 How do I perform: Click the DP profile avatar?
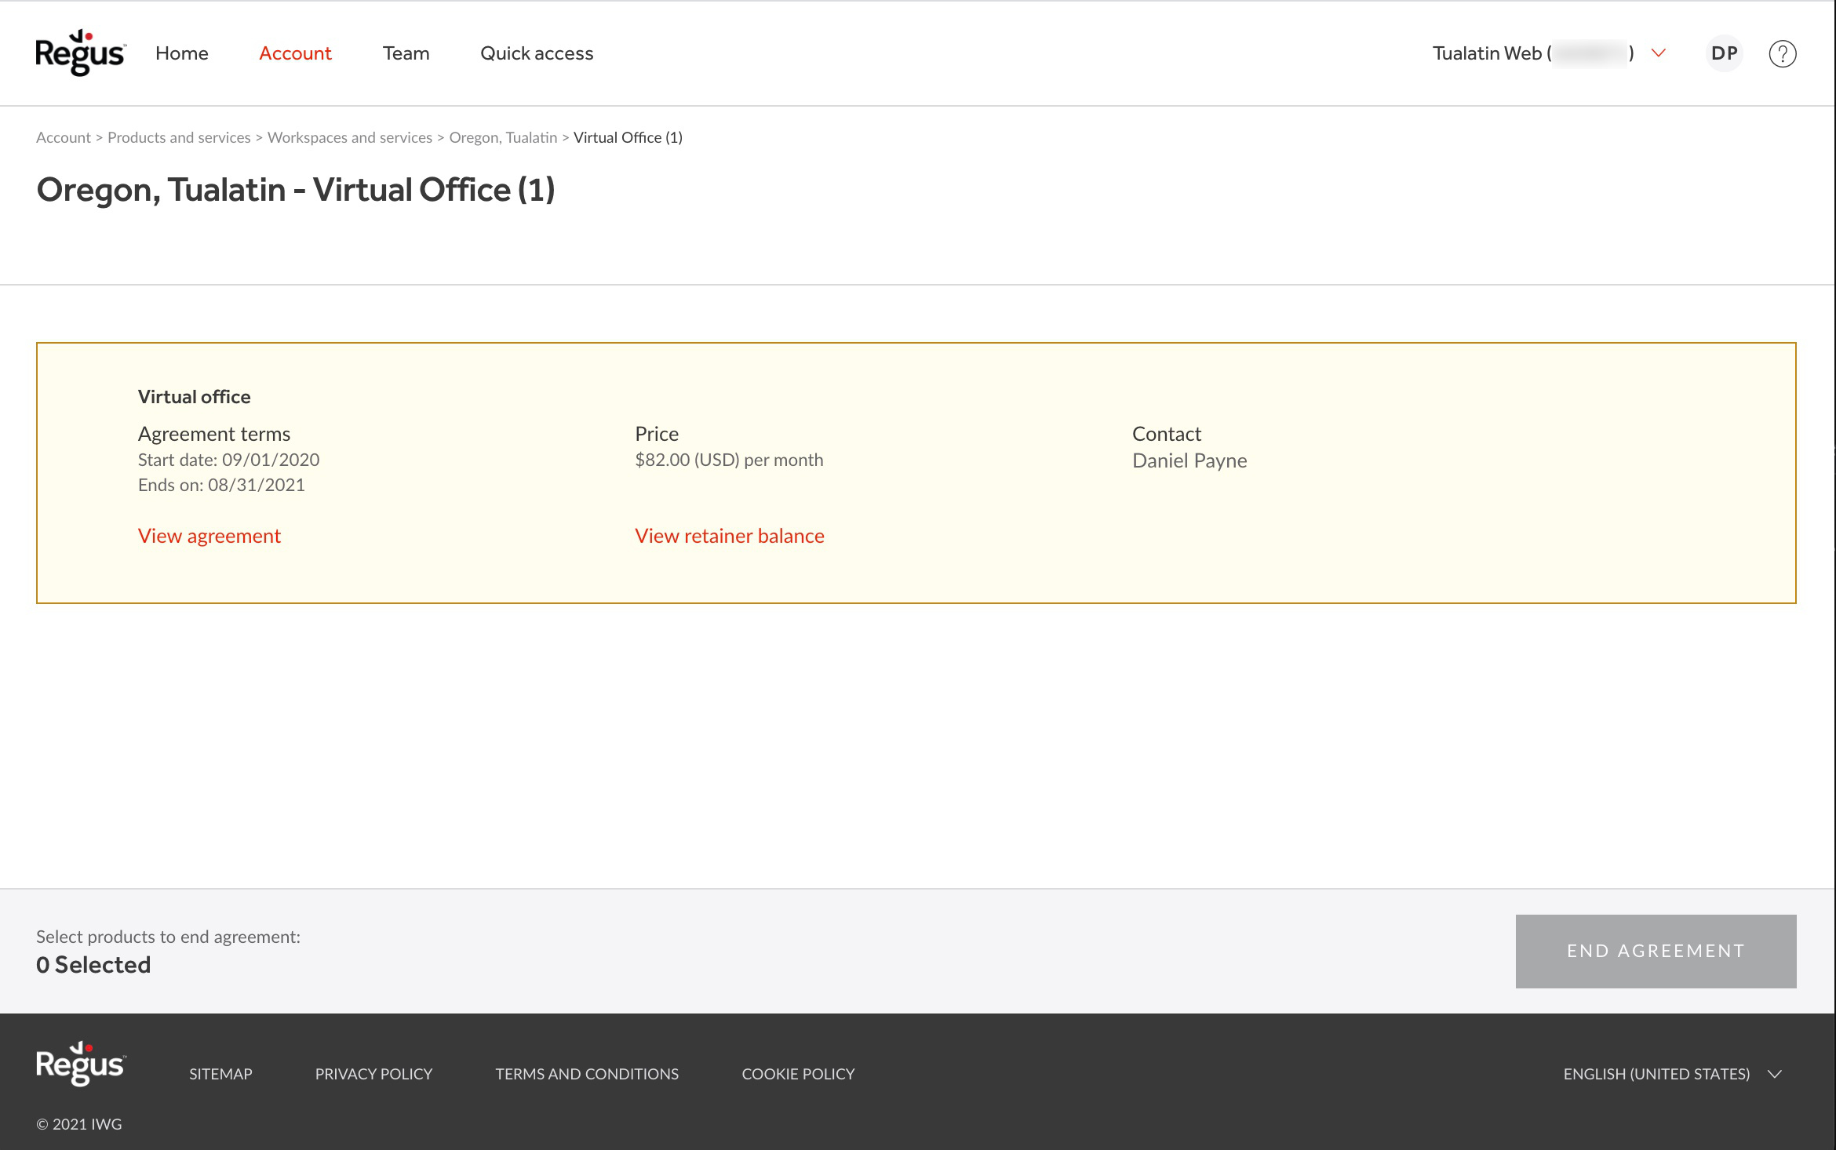1724,53
